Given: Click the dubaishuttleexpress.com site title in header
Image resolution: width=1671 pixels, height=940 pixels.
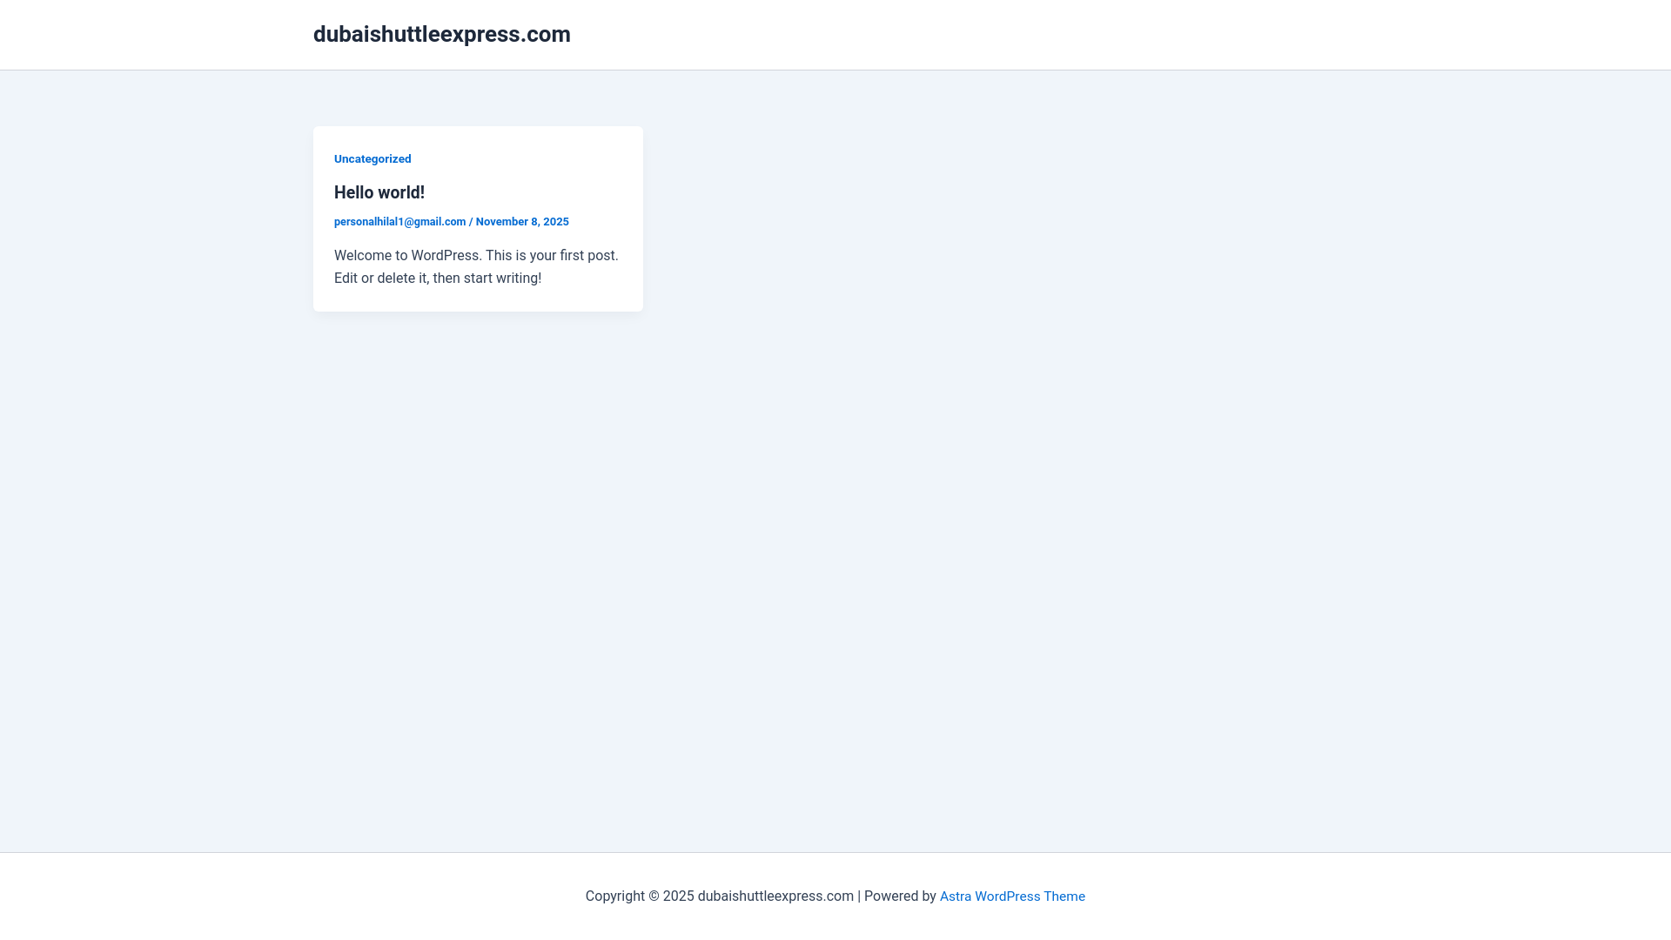Looking at the screenshot, I should pos(441,34).
